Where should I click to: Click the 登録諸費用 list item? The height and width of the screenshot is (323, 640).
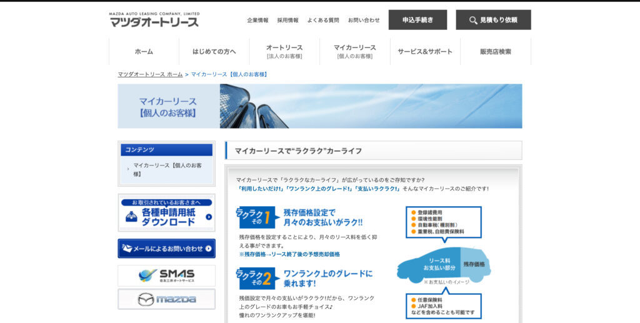click(426, 212)
